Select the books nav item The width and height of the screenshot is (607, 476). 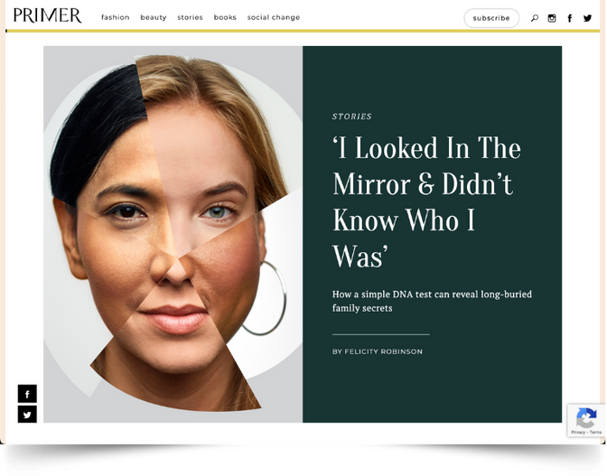click(x=225, y=17)
